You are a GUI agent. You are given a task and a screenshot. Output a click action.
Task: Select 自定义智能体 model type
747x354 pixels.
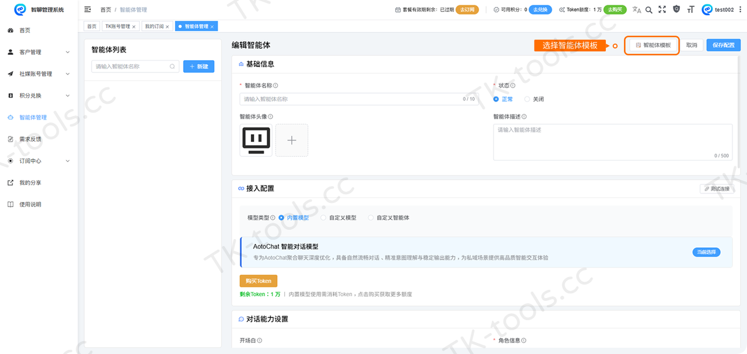pos(371,218)
